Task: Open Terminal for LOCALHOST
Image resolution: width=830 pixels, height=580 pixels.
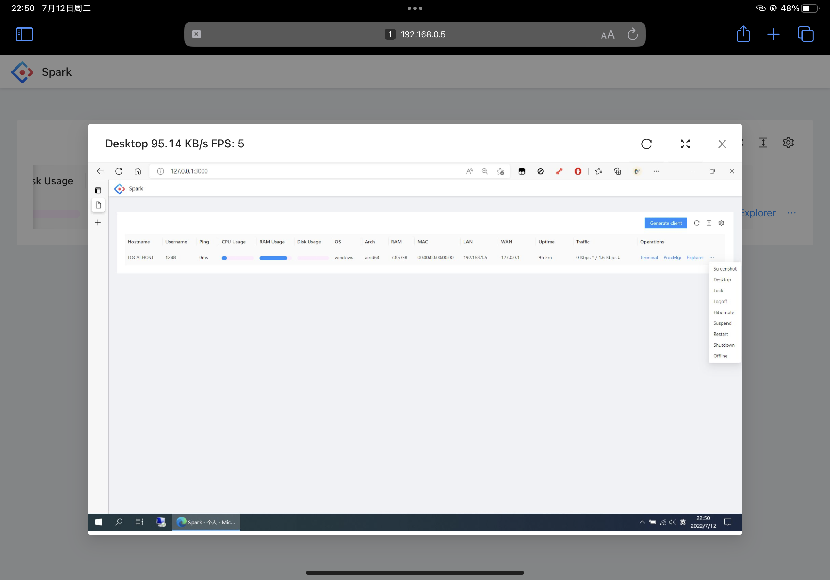Action: point(649,257)
